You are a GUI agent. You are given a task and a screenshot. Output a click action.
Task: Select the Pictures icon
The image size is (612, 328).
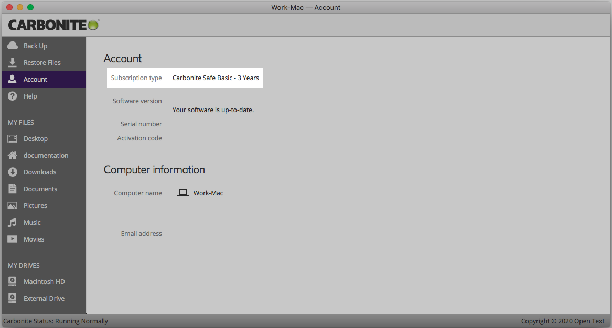(12, 205)
